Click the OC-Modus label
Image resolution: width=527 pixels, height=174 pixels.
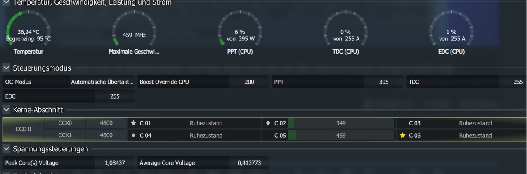(18, 82)
